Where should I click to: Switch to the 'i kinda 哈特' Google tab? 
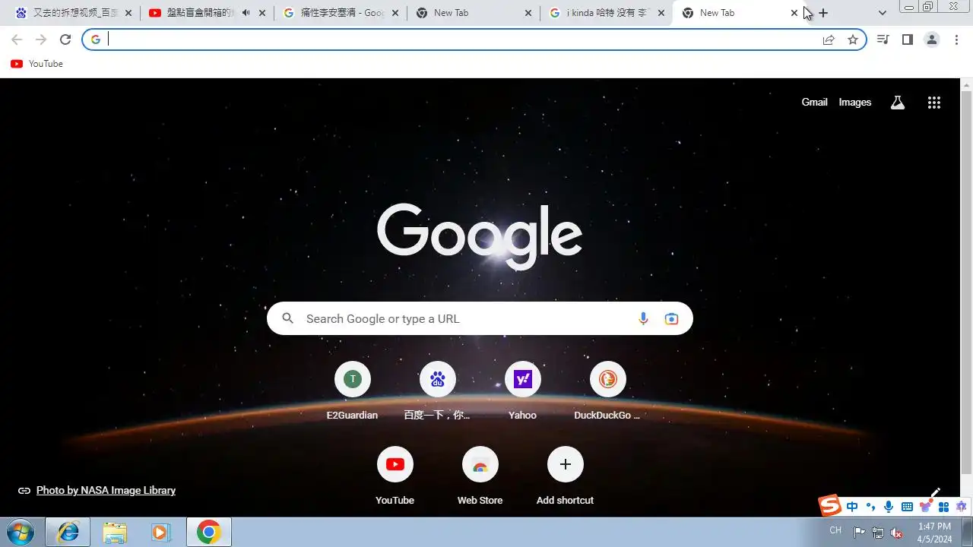pyautogui.click(x=607, y=13)
